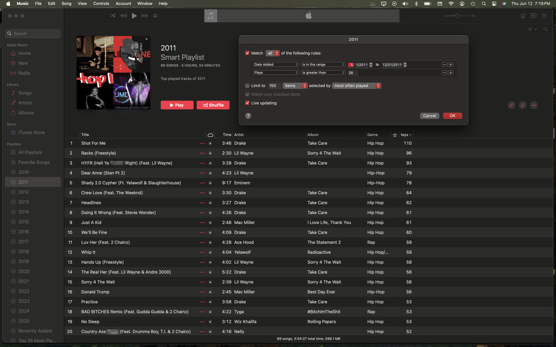The image size is (556, 347).
Task: Add a rule after the Plays rule
Action: (x=451, y=73)
